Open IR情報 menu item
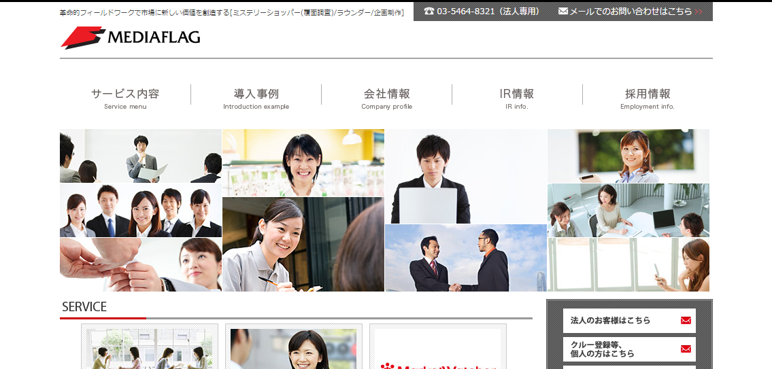This screenshot has height=369, width=772. 516,99
